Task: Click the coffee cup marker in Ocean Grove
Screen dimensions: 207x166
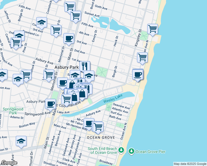Action: click(89, 123)
